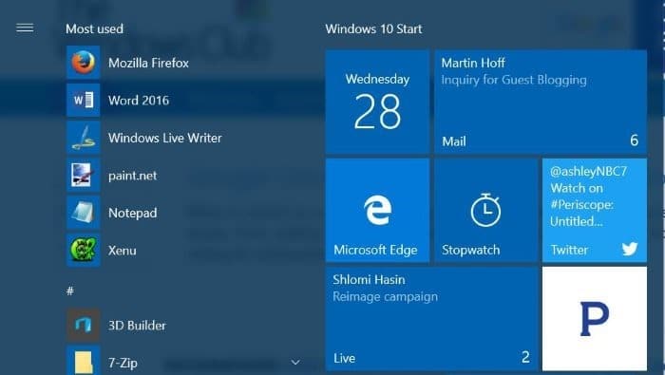Click the Windows 10 Start group title
The height and width of the screenshot is (375, 665).
373,28
